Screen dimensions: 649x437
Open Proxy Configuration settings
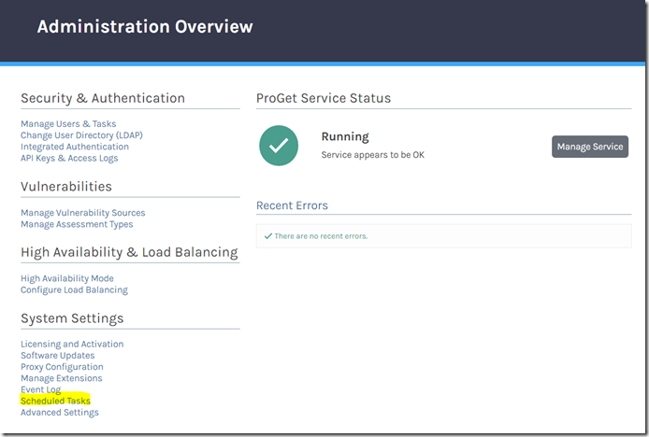pyautogui.click(x=62, y=367)
